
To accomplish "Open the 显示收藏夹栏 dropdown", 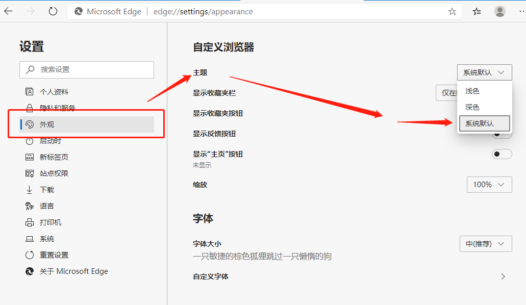I will [446, 93].
